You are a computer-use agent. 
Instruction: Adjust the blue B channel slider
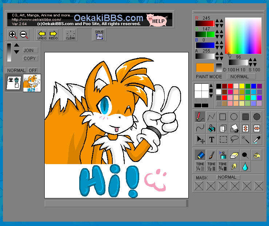tap(205, 45)
